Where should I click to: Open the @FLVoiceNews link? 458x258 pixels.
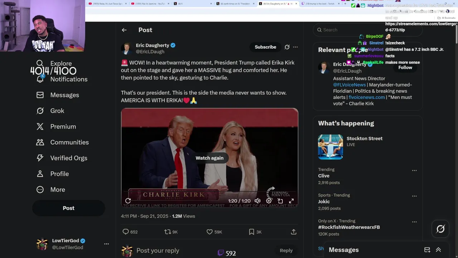tap(350, 85)
